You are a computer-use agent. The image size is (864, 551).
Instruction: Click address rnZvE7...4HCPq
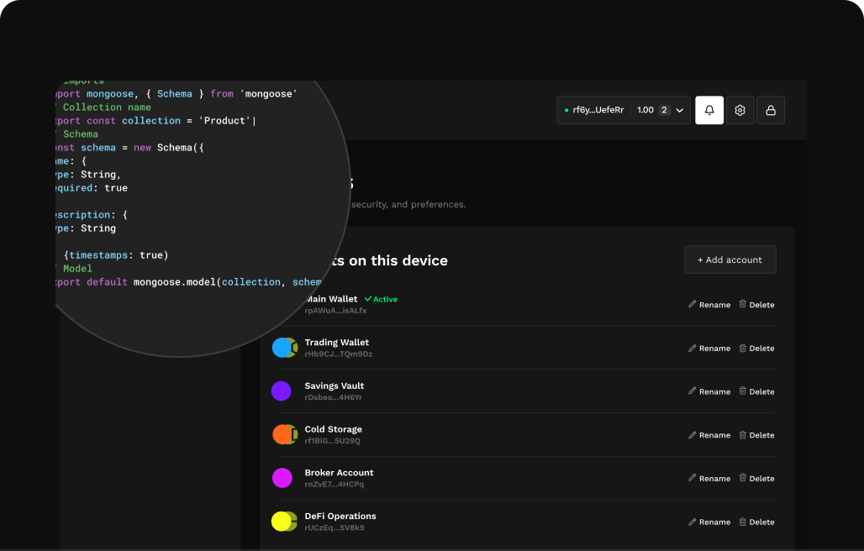[x=334, y=485]
